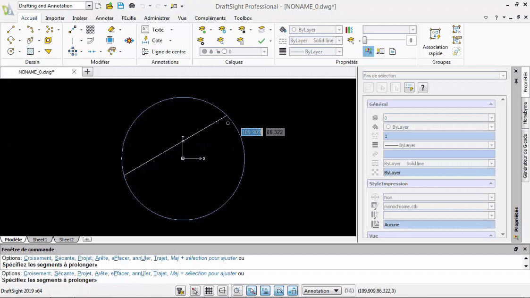The image size is (530, 298).
Task: Click the Association rapide group button
Action: click(435, 42)
